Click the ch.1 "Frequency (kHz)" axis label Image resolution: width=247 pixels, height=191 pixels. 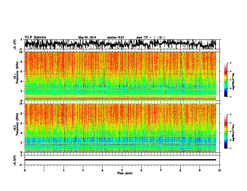pos(17,73)
